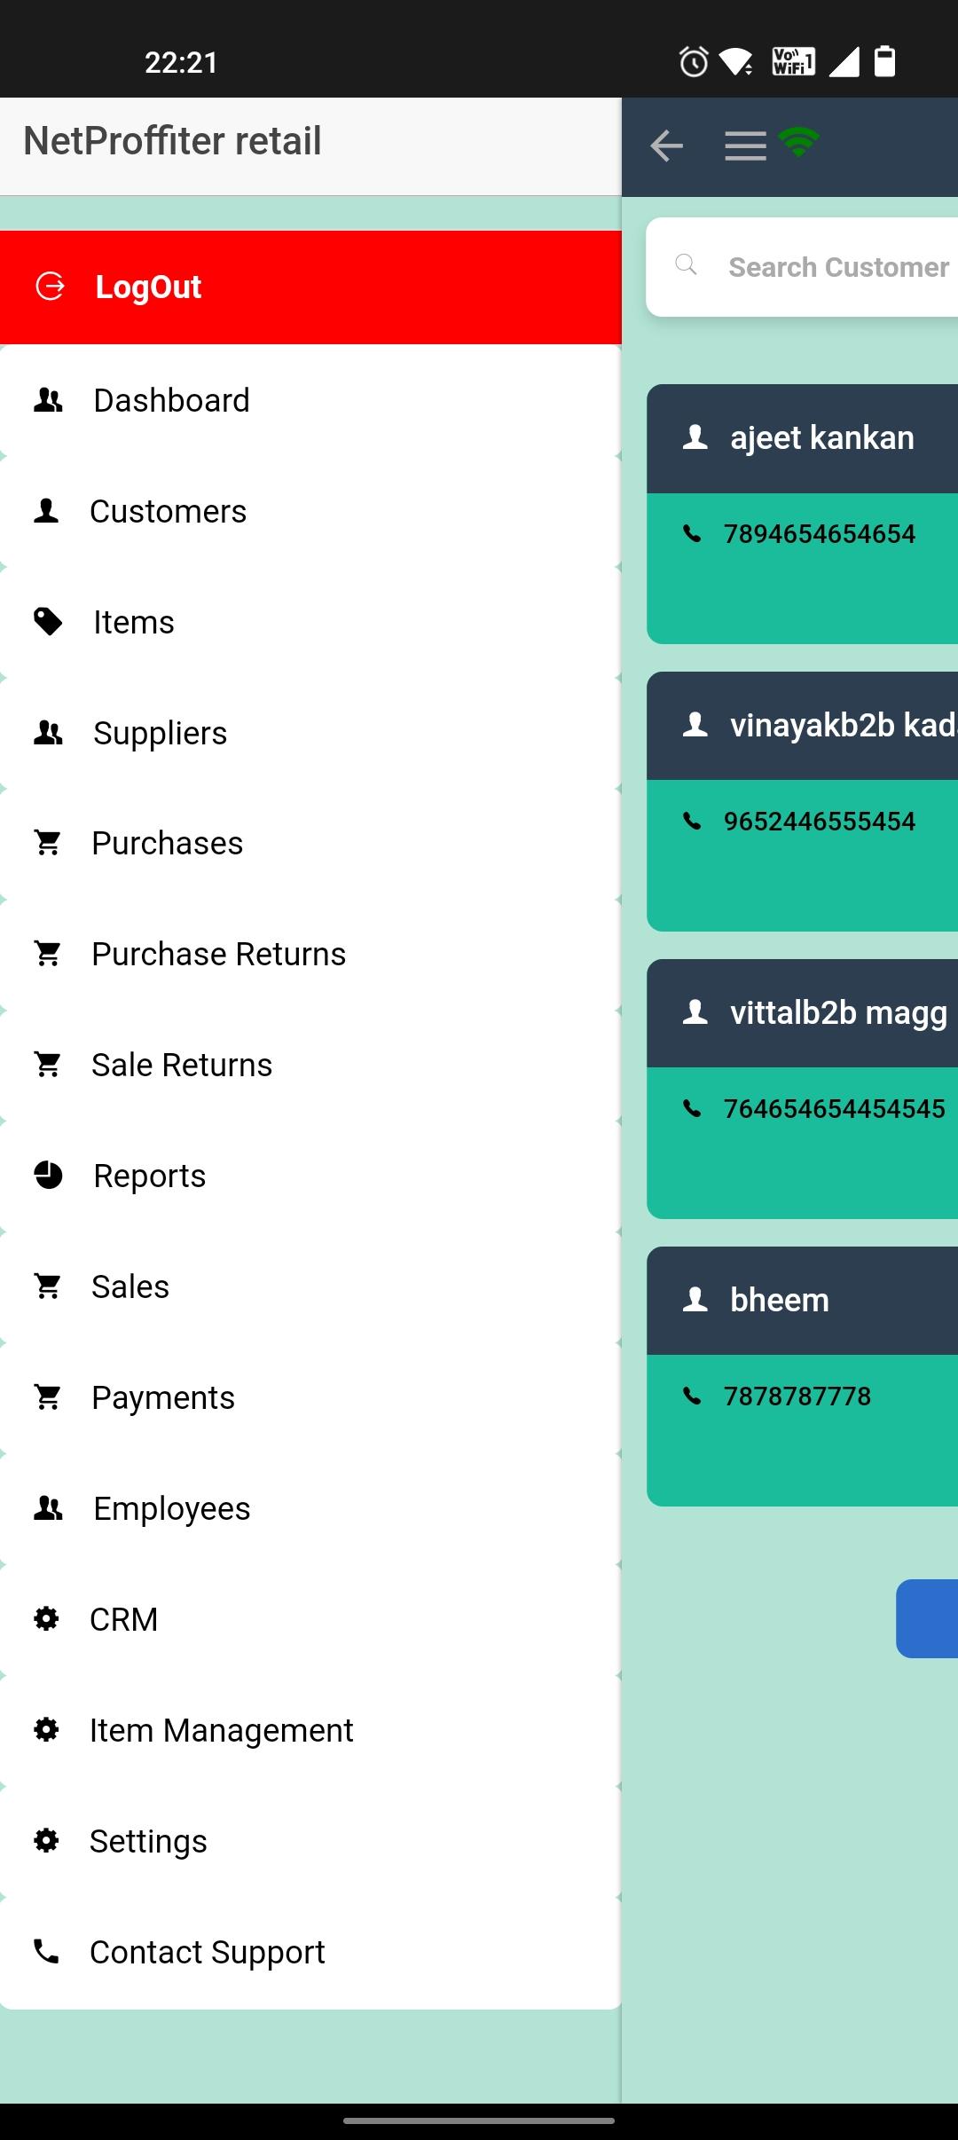Image resolution: width=958 pixels, height=2140 pixels.
Task: Open Item Management
Action: click(x=310, y=1730)
